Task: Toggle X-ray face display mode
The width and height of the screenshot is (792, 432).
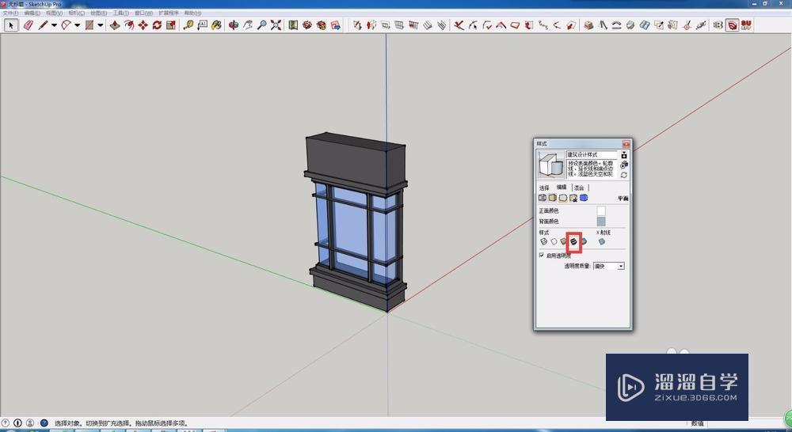Action: click(x=602, y=242)
